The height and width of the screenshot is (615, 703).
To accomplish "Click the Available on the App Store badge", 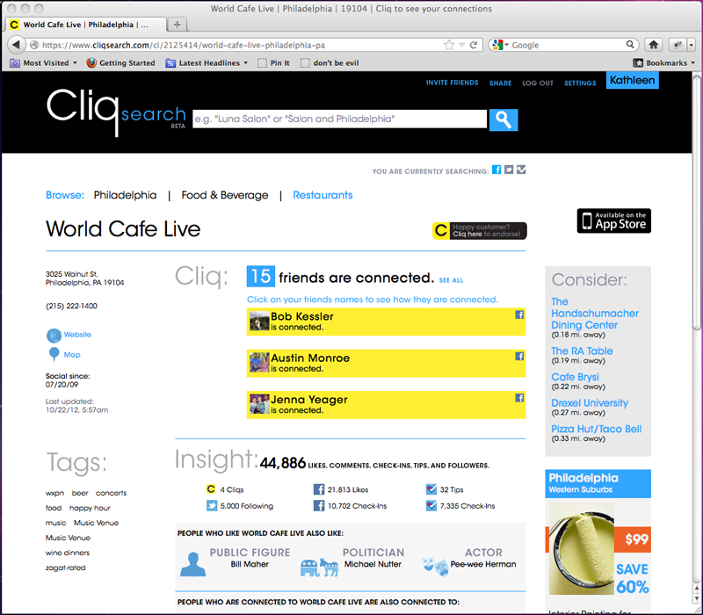I will coord(613,221).
